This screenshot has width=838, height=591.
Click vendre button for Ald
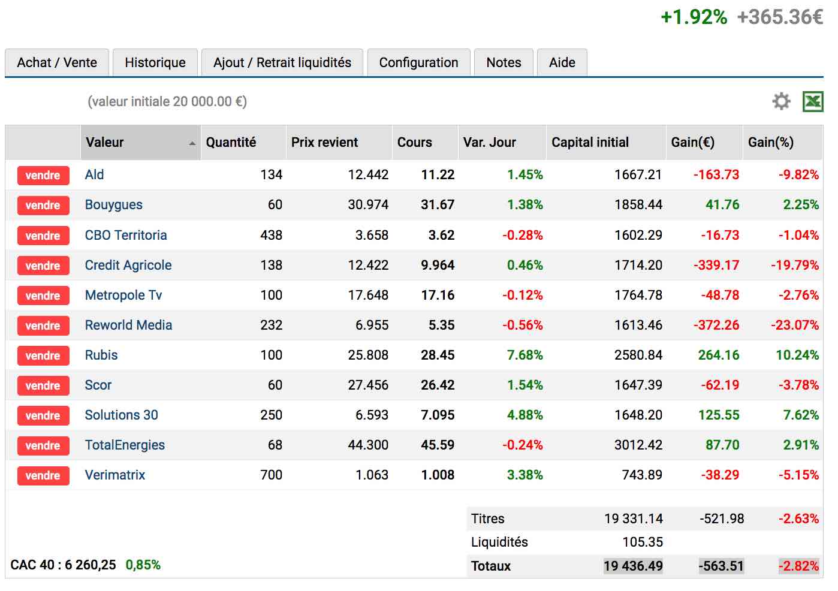pos(43,175)
